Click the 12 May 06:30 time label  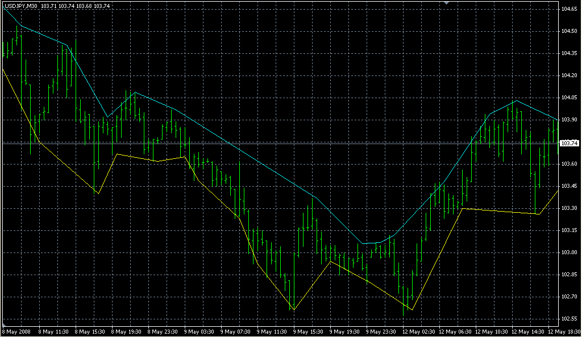point(455,331)
